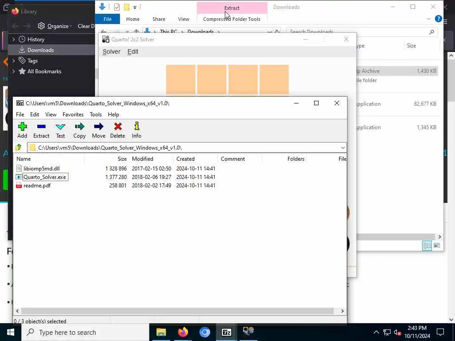Open the Help menu in 7-Zip
455x341 pixels.
point(113,115)
